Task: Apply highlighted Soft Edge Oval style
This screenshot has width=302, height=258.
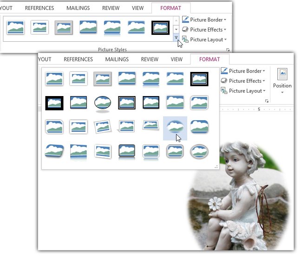Action: (x=175, y=129)
